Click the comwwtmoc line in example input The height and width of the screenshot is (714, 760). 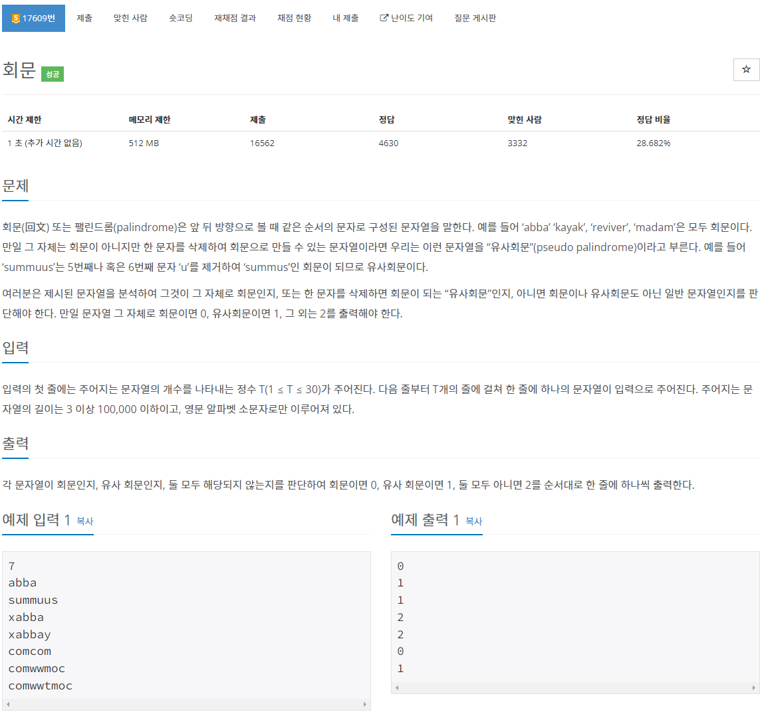click(41, 686)
